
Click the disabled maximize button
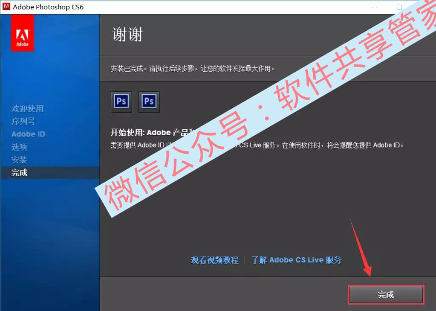[x=399, y=7]
